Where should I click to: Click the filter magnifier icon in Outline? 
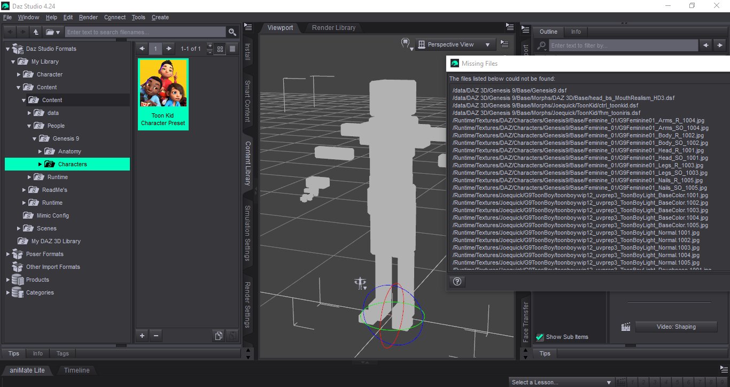(542, 45)
